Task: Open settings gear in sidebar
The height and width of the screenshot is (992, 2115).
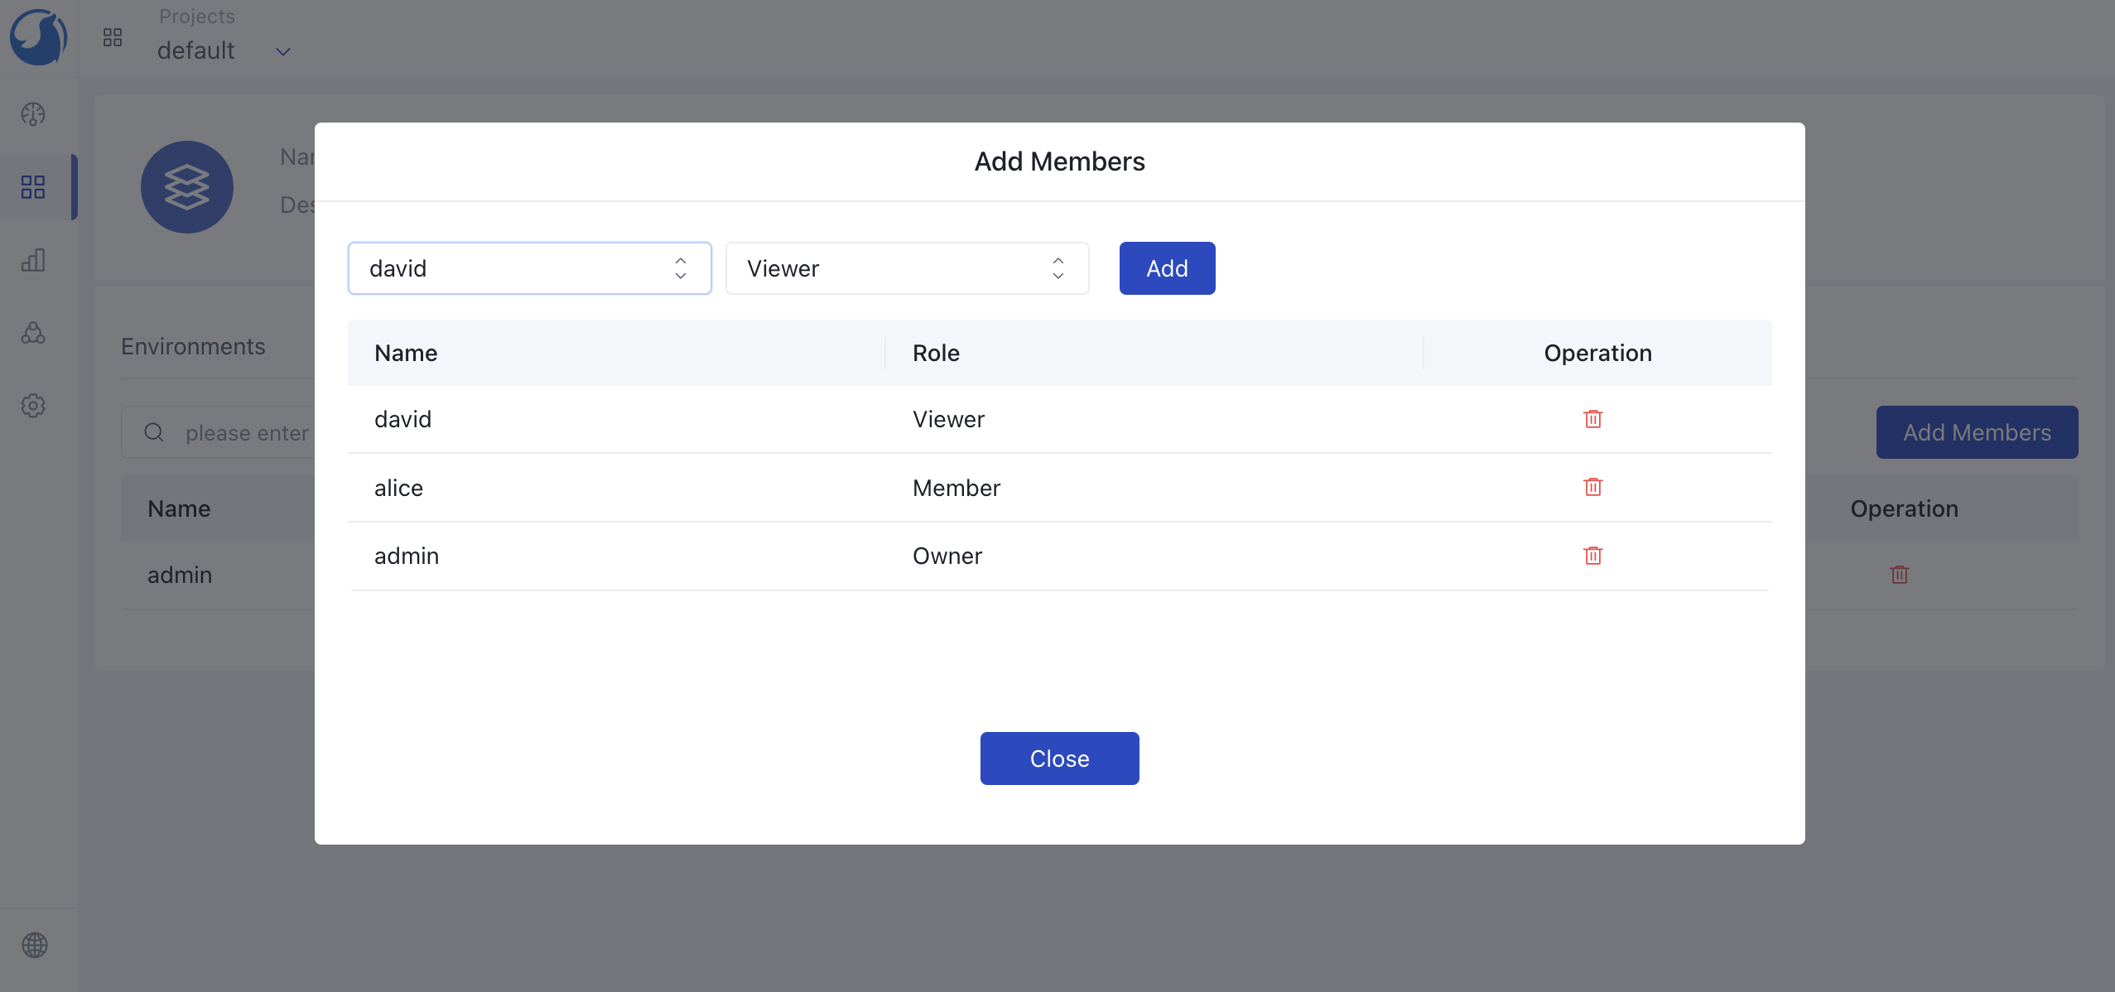Action: click(x=33, y=406)
